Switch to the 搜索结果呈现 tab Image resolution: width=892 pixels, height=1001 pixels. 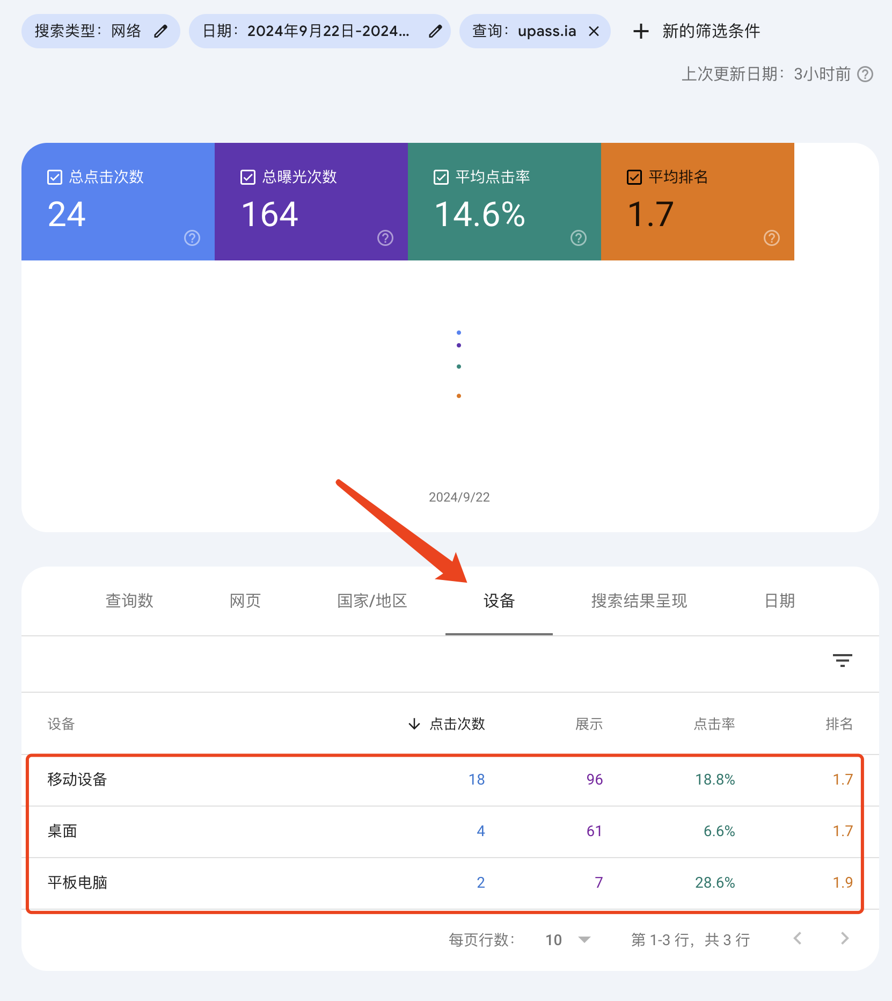639,601
